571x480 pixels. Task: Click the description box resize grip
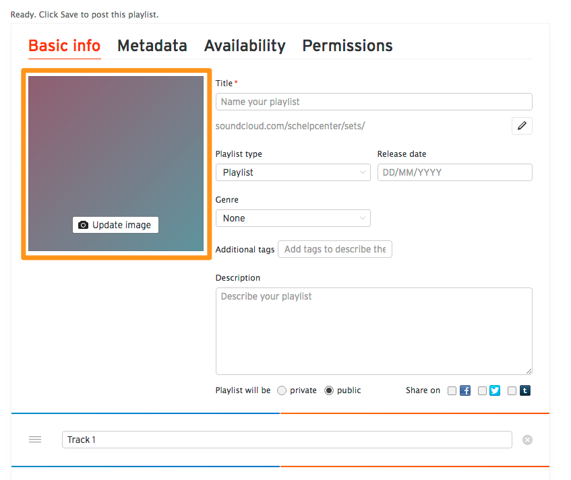click(x=529, y=371)
